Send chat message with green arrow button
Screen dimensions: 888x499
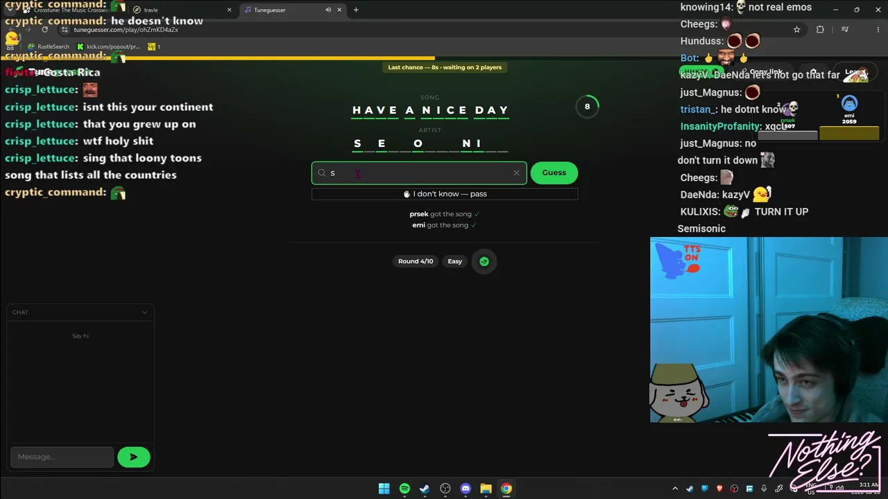coord(134,457)
